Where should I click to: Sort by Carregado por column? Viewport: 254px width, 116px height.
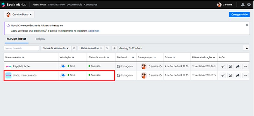pos(147,57)
